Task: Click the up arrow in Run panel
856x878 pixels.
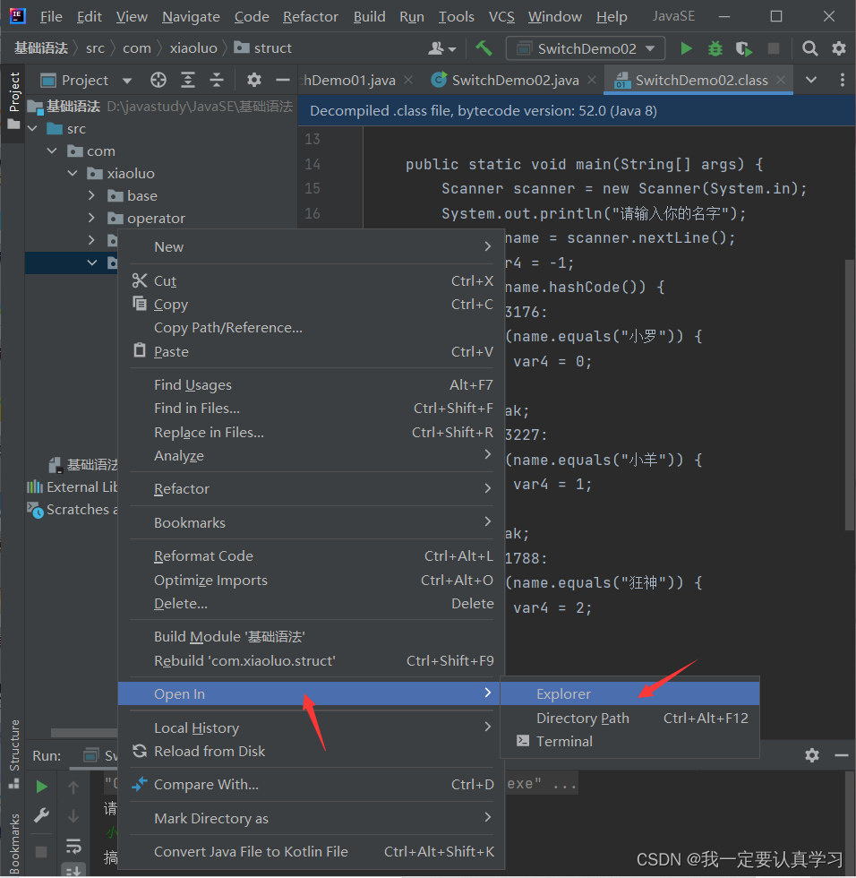Action: pos(73,788)
